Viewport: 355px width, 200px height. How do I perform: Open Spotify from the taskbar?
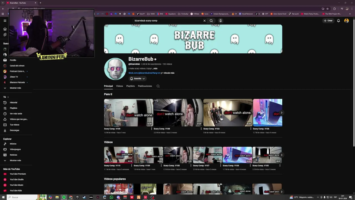point(64,197)
